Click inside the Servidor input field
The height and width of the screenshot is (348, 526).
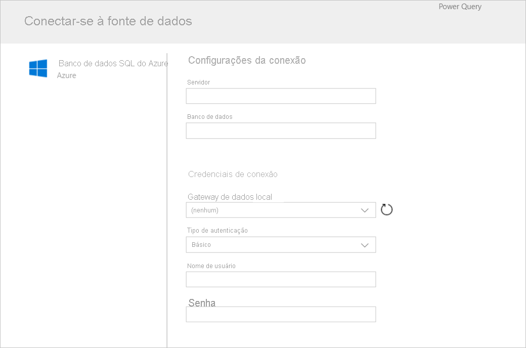tap(281, 96)
